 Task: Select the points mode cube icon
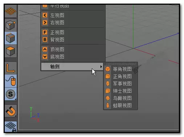pyautogui.click(x=11, y=25)
